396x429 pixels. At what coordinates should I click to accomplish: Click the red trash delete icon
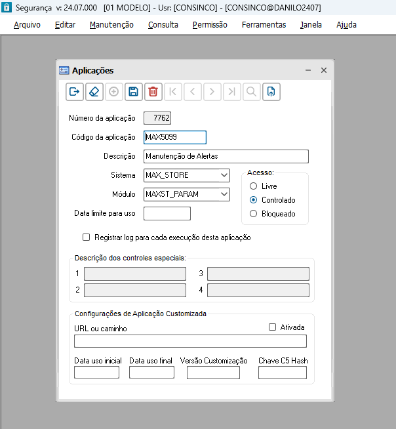(x=153, y=92)
